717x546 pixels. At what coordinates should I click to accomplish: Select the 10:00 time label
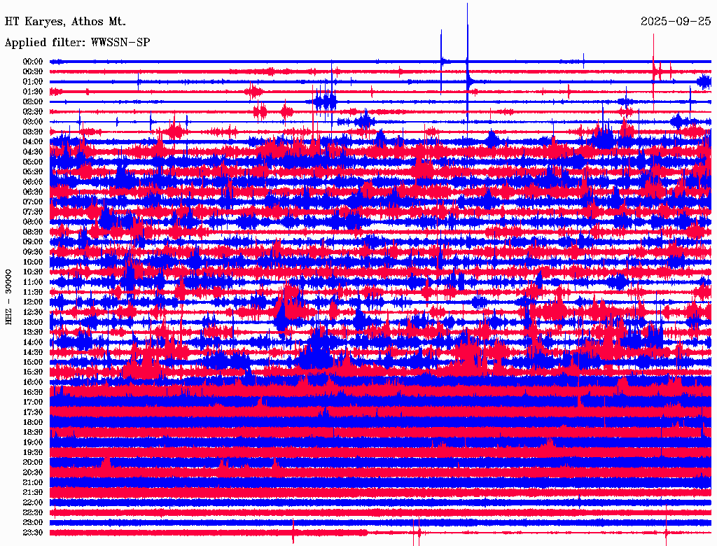[x=32, y=262]
